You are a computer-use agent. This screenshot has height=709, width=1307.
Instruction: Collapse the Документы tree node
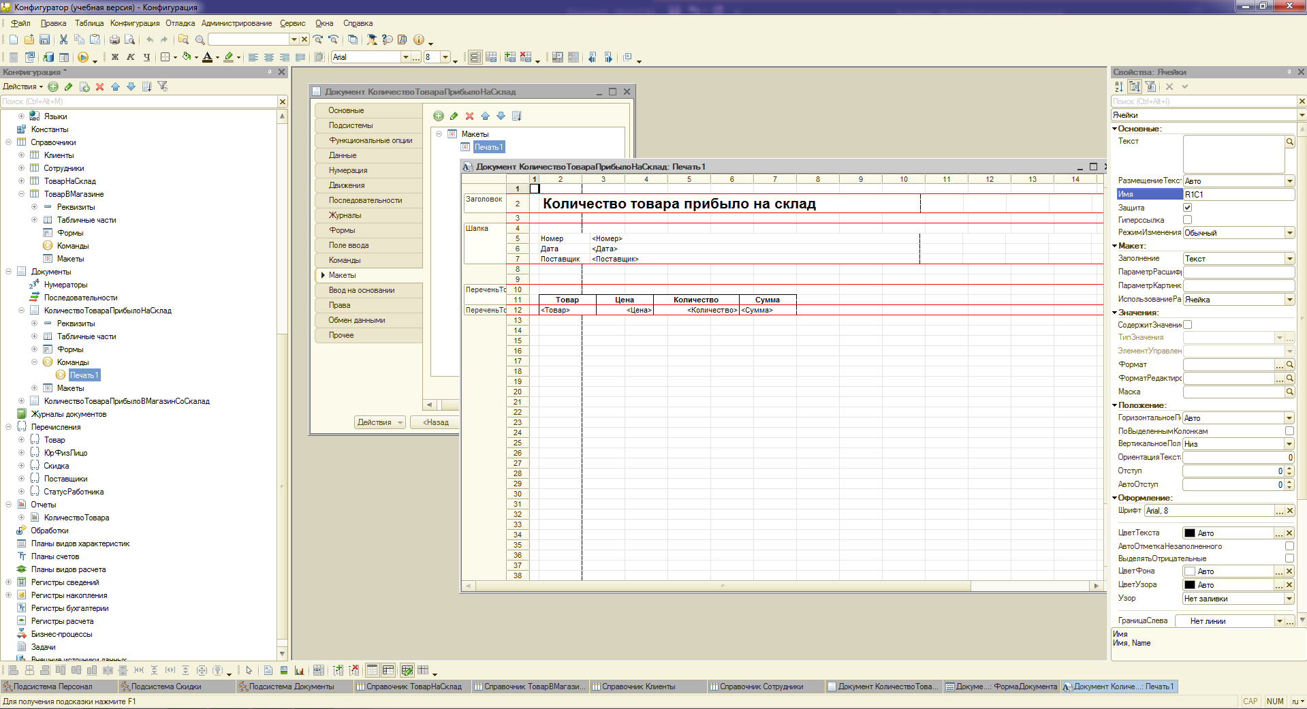[x=8, y=271]
